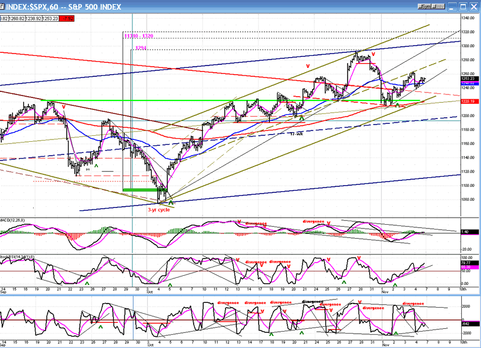Click the '1294' projection label

click(141, 48)
